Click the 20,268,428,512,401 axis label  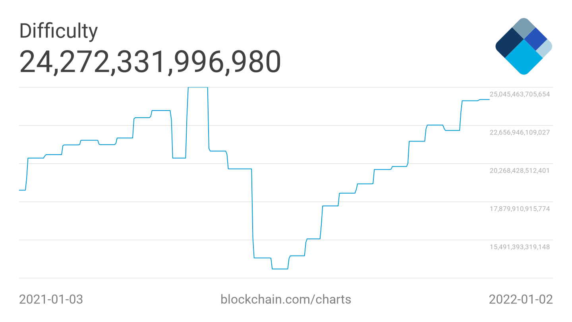[520, 171]
